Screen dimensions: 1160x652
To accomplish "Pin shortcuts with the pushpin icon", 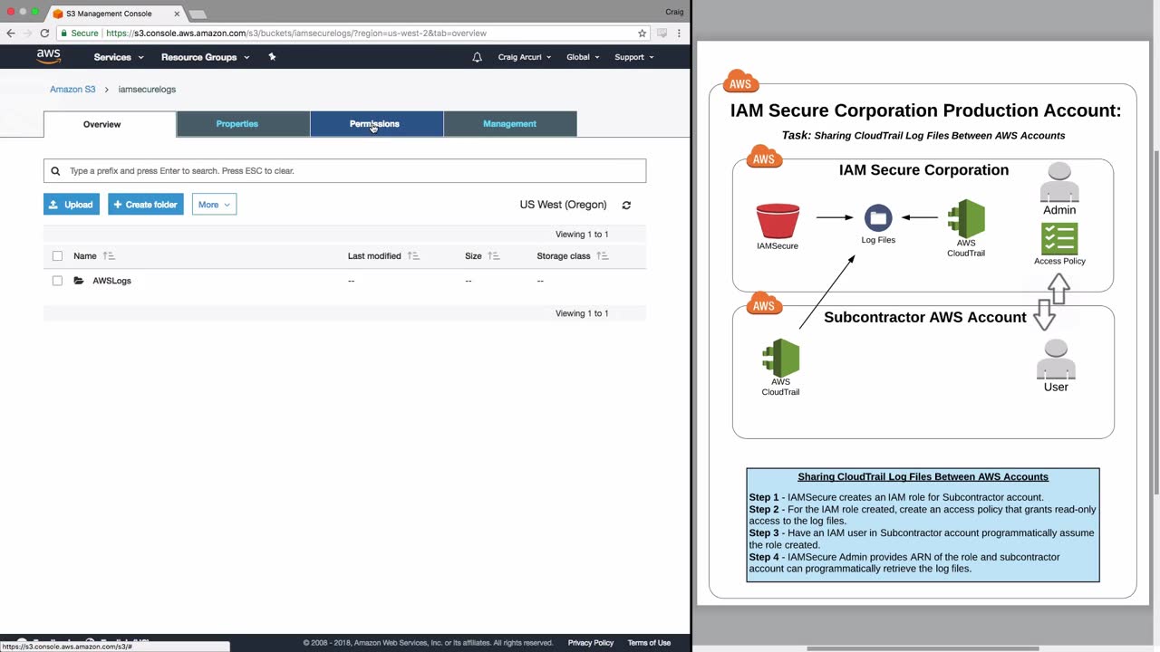I will 272,57.
